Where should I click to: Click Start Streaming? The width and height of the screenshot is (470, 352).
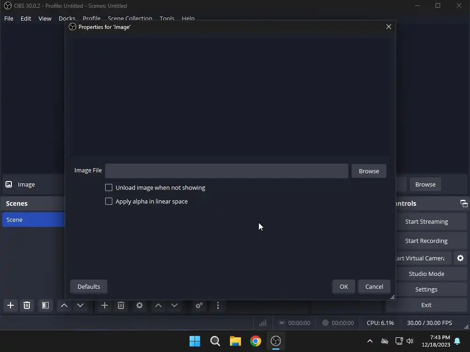point(431,221)
